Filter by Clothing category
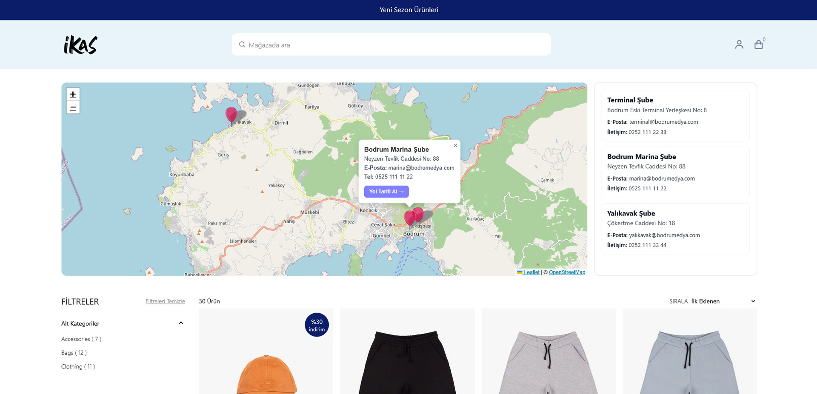Viewport: 817px width, 394px height. [78, 366]
